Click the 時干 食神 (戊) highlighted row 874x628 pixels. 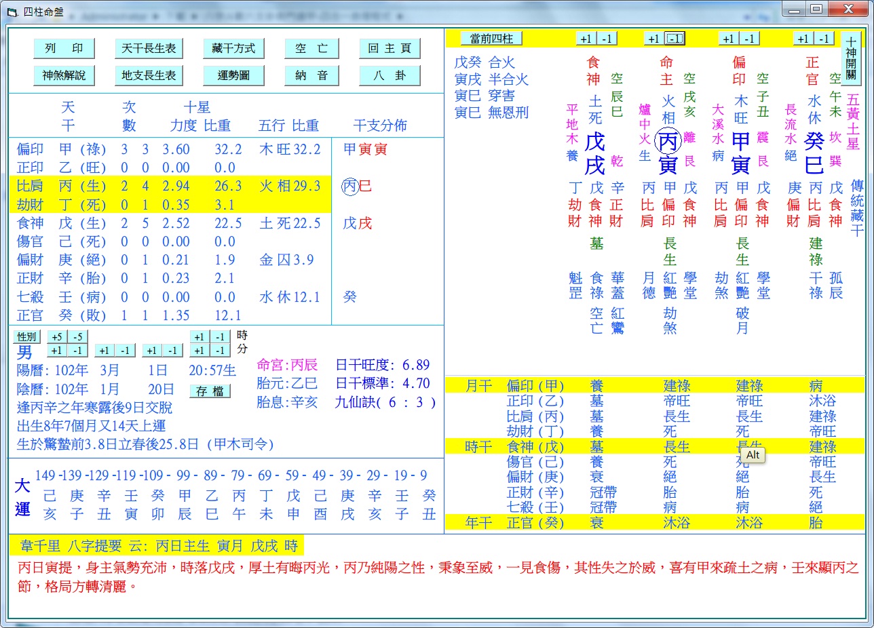click(655, 446)
